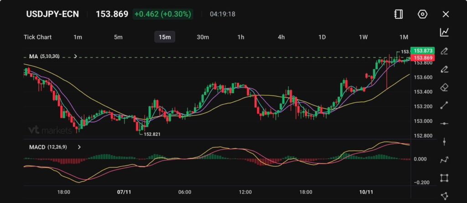
Task: Click the 30m timeframe button
Action: (202, 37)
